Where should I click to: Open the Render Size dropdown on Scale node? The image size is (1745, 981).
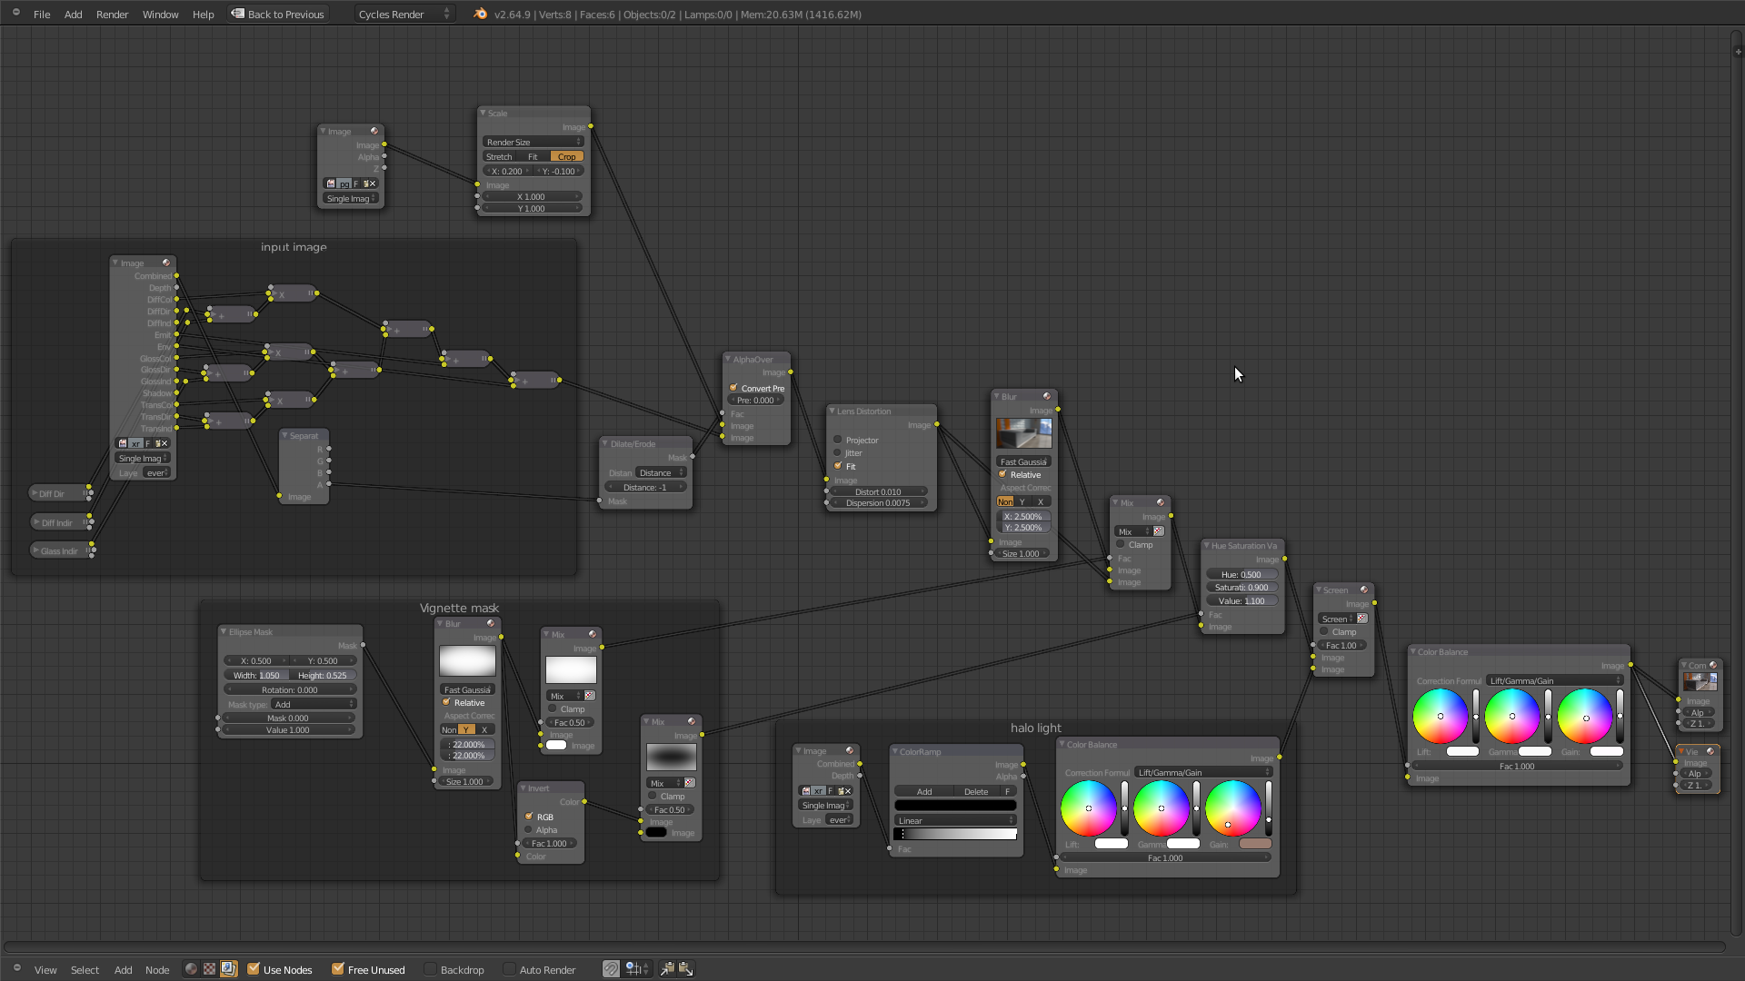[x=533, y=142]
